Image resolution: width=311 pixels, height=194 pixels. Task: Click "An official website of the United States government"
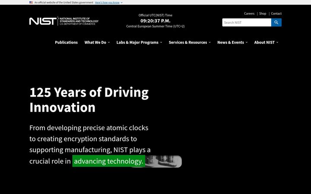click(63, 3)
